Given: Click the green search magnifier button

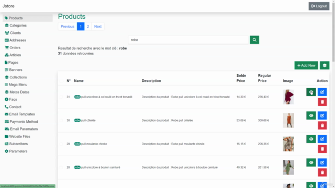Looking at the screenshot, I should (x=254, y=40).
